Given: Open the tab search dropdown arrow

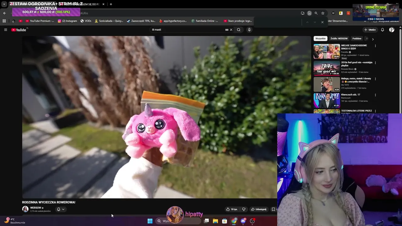Looking at the screenshot, I should click(4, 4).
